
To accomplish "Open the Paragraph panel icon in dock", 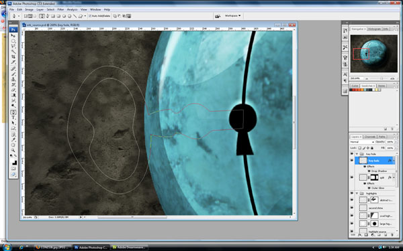I will click(x=345, y=81).
